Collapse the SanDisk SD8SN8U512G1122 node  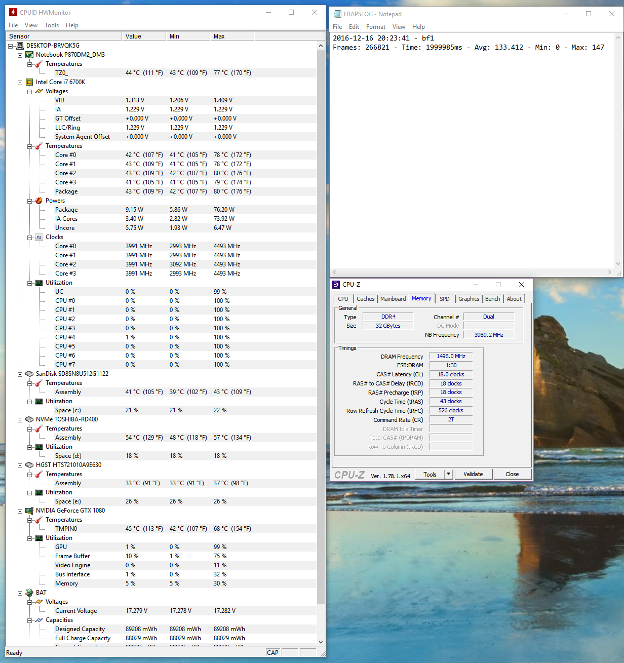pyautogui.click(x=20, y=374)
